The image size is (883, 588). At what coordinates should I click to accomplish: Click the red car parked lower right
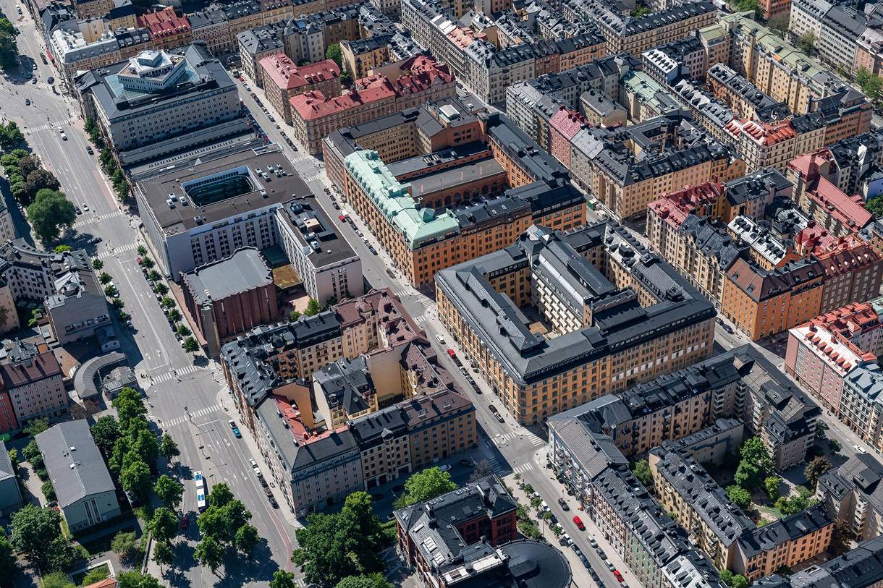coord(579,521)
